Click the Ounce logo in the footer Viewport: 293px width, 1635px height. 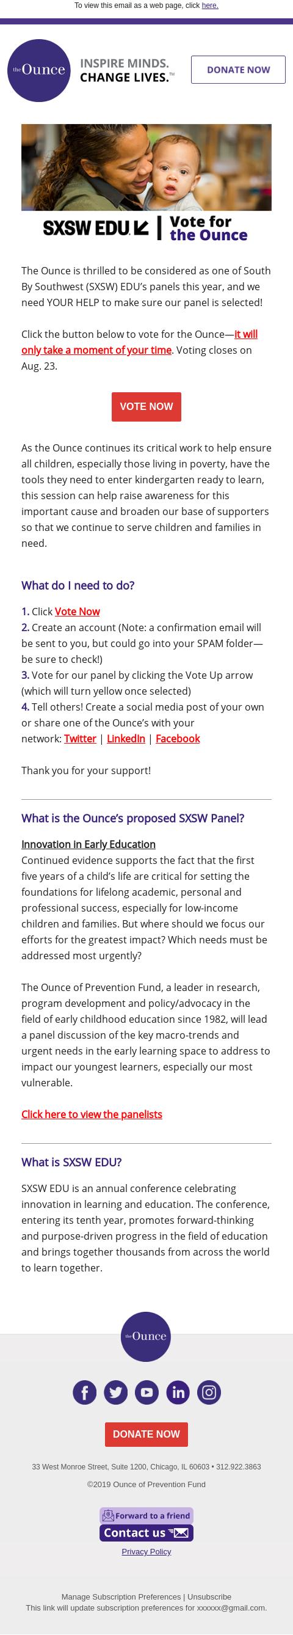[146, 1336]
